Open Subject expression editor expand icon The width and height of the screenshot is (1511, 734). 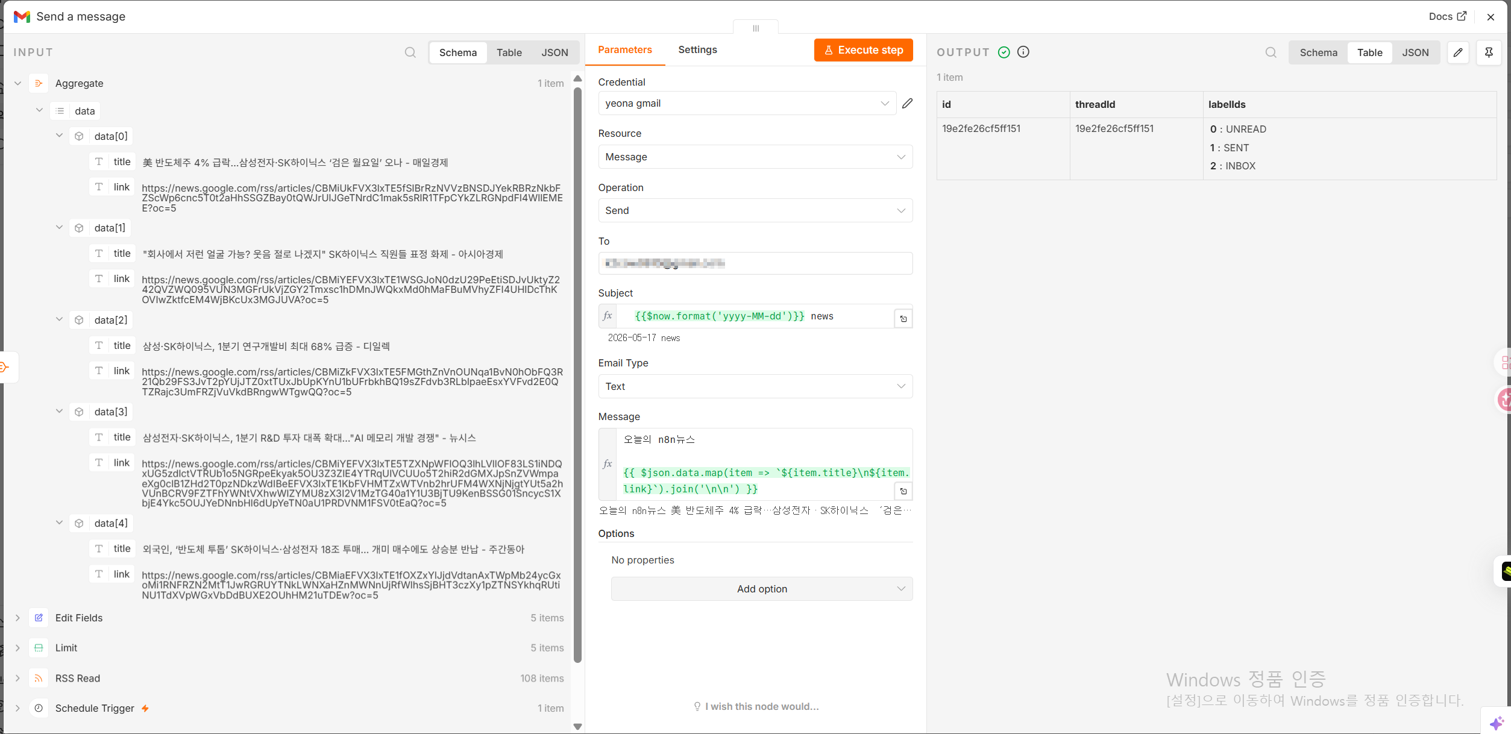click(x=903, y=319)
